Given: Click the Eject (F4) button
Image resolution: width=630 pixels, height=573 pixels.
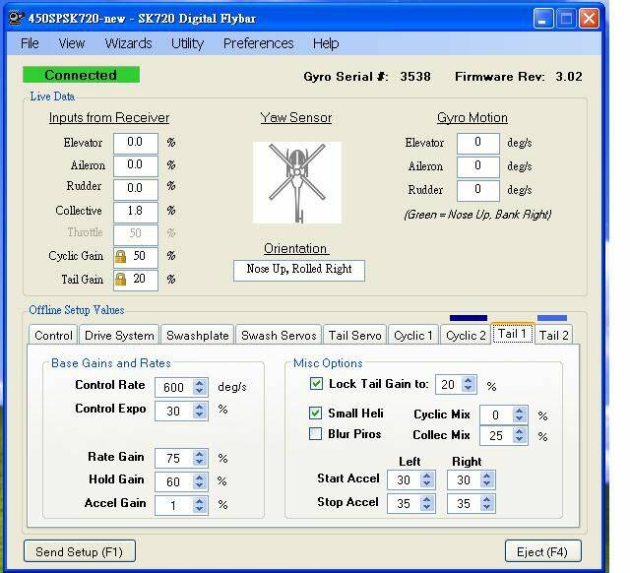Looking at the screenshot, I should (x=542, y=552).
